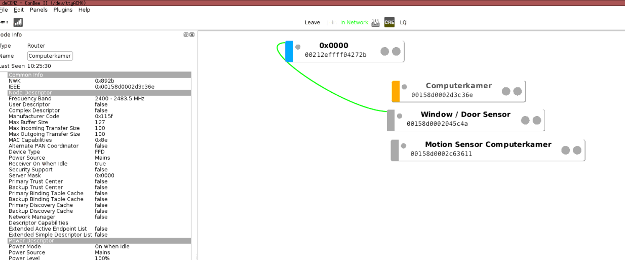Click the IEEE value 0x00158d0002d3c36e
The width and height of the screenshot is (625, 260).
125,87
